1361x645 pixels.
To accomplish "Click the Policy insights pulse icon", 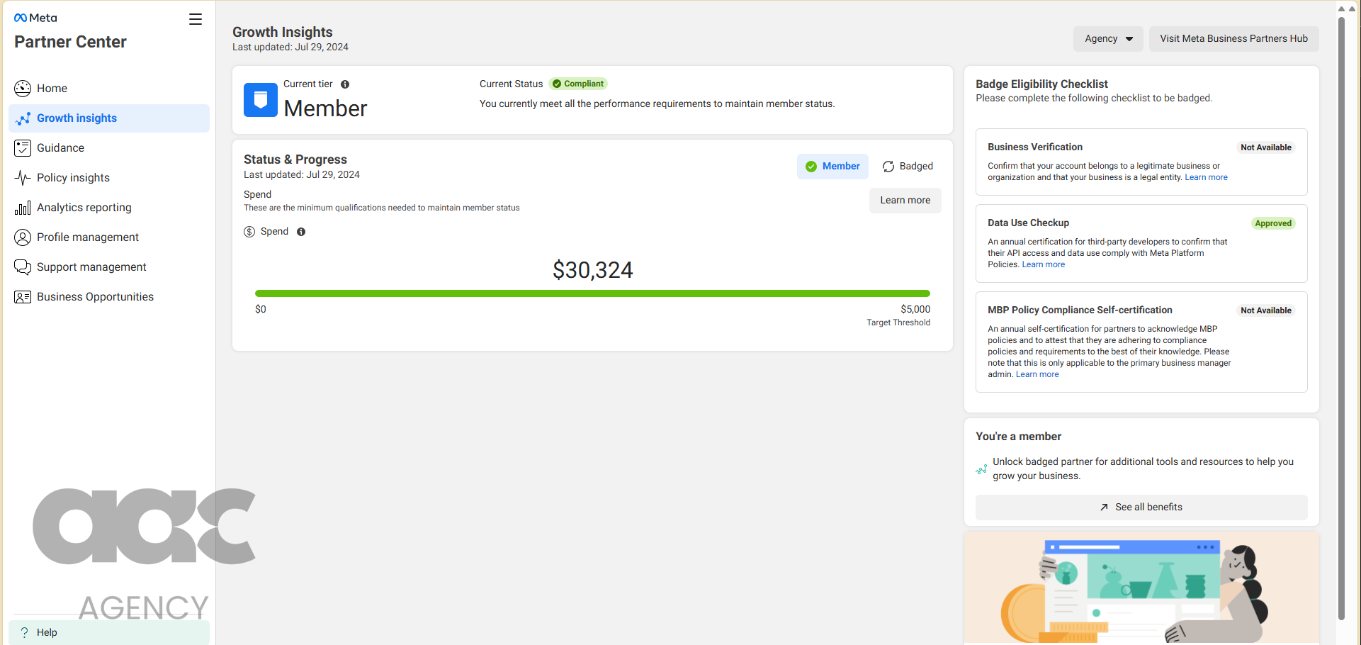I will [x=23, y=178].
